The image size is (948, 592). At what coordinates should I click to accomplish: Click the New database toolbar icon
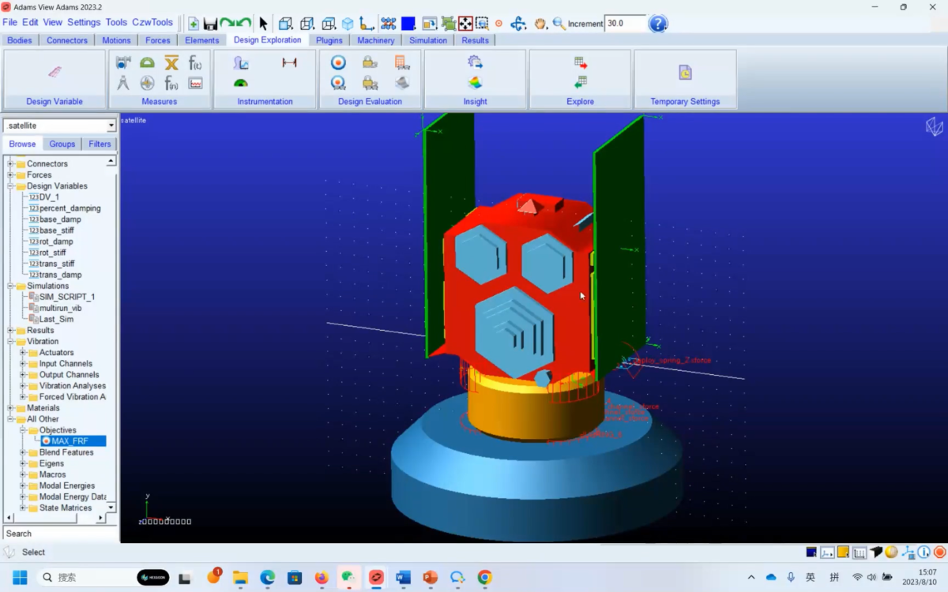click(194, 24)
